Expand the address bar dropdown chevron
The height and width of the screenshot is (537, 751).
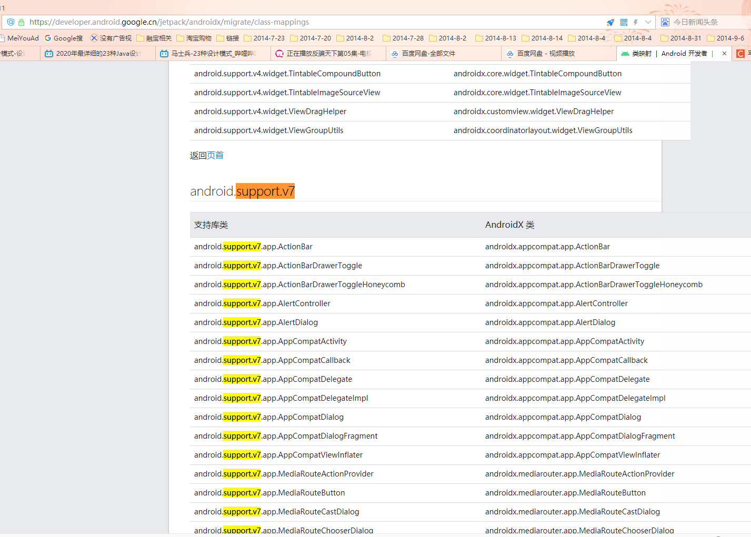coord(648,22)
